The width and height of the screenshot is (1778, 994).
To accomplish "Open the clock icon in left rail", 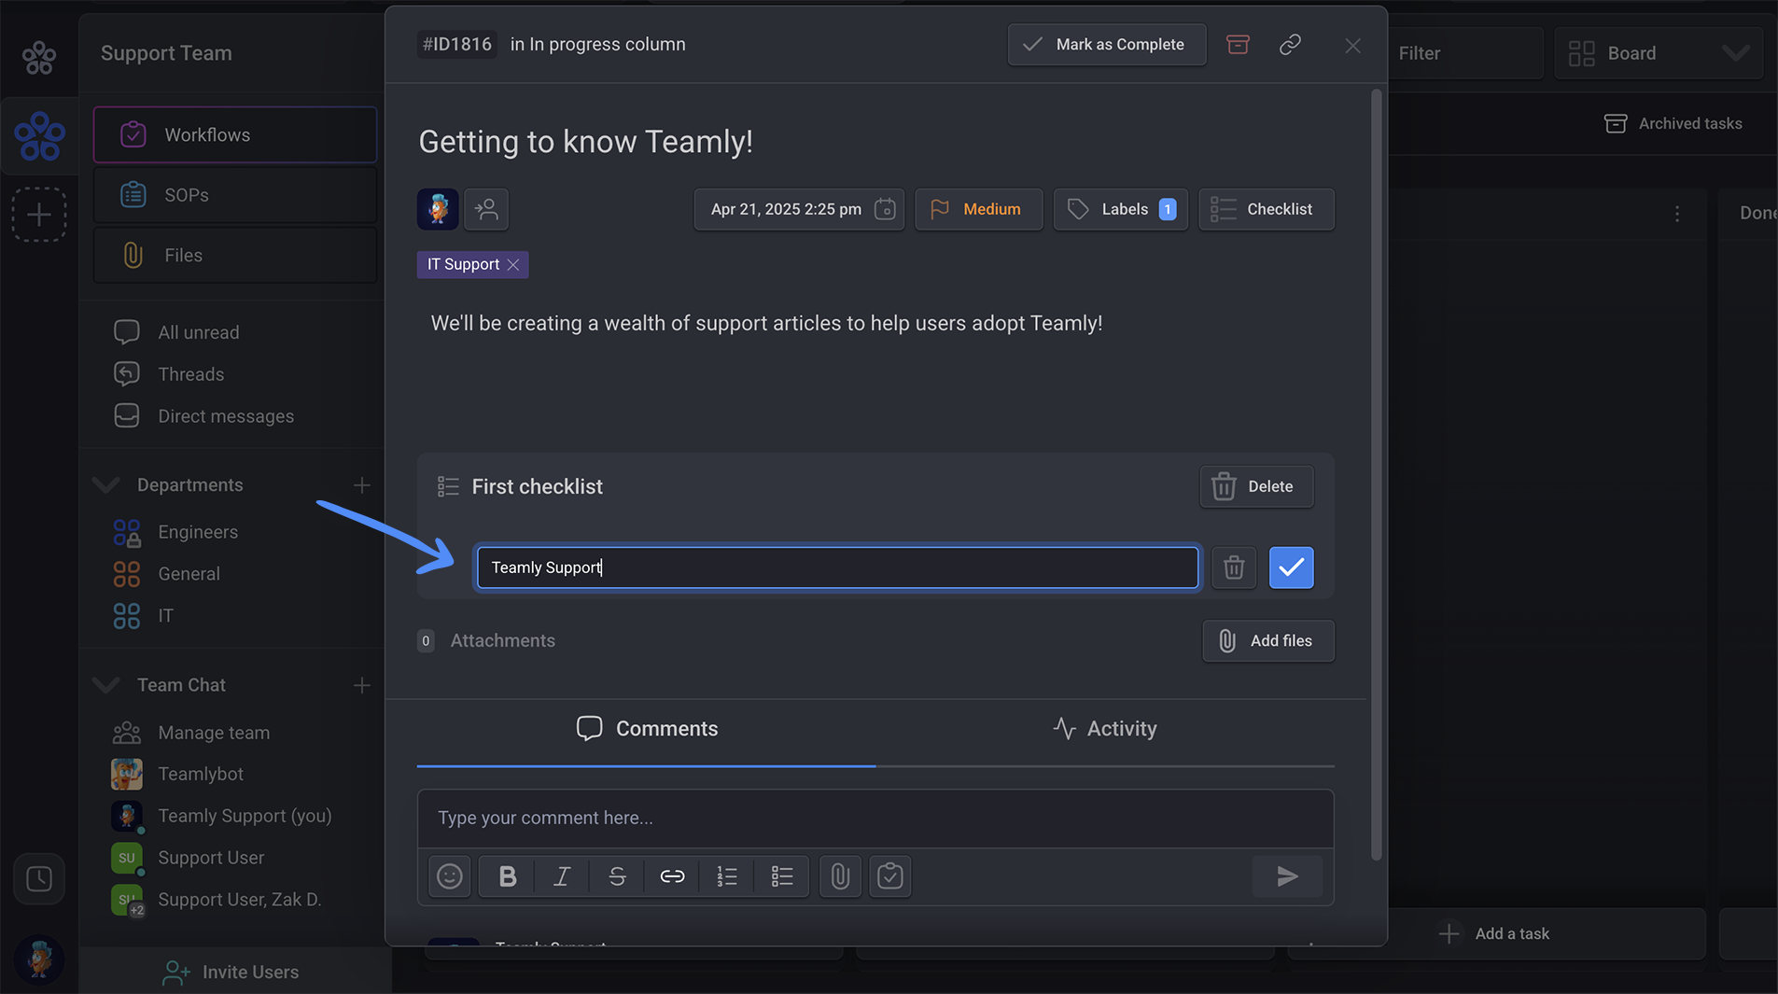I will coord(39,878).
